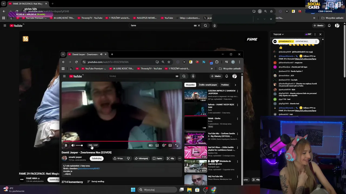Select the Wszystkie filter chip

point(190,85)
